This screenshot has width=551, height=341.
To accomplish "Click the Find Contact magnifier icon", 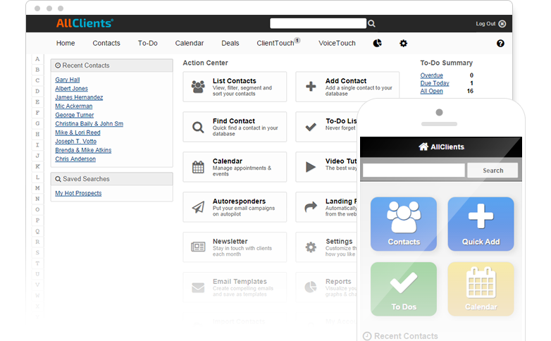I will point(198,128).
